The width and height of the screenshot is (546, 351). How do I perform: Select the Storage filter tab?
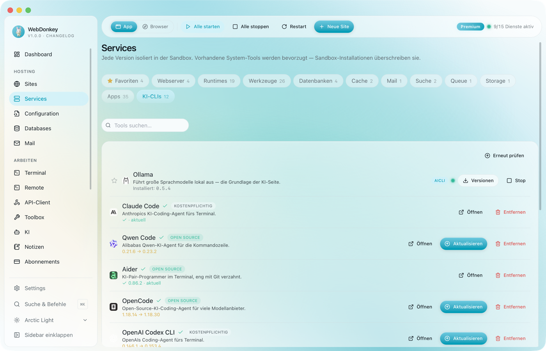click(x=498, y=81)
